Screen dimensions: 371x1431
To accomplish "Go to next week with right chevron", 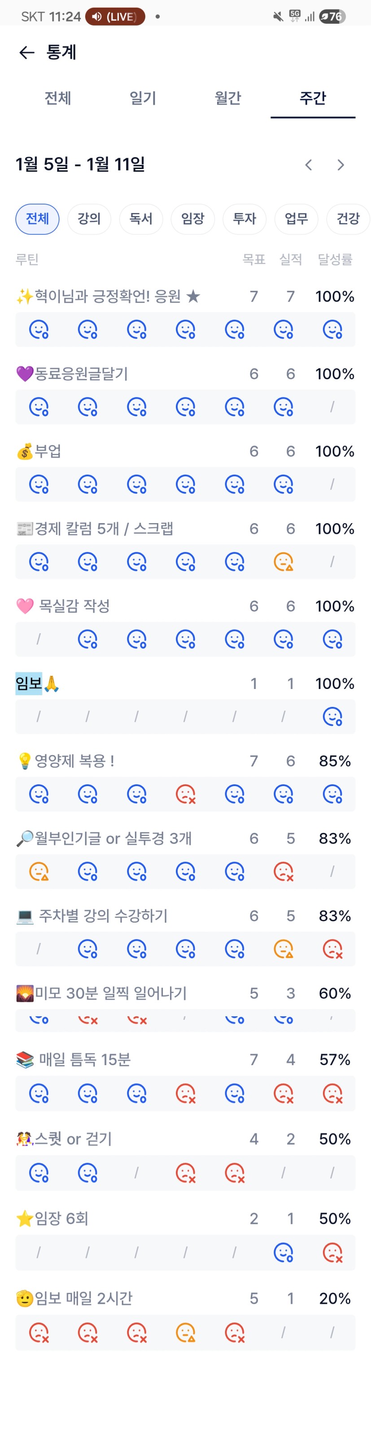I will (x=341, y=165).
